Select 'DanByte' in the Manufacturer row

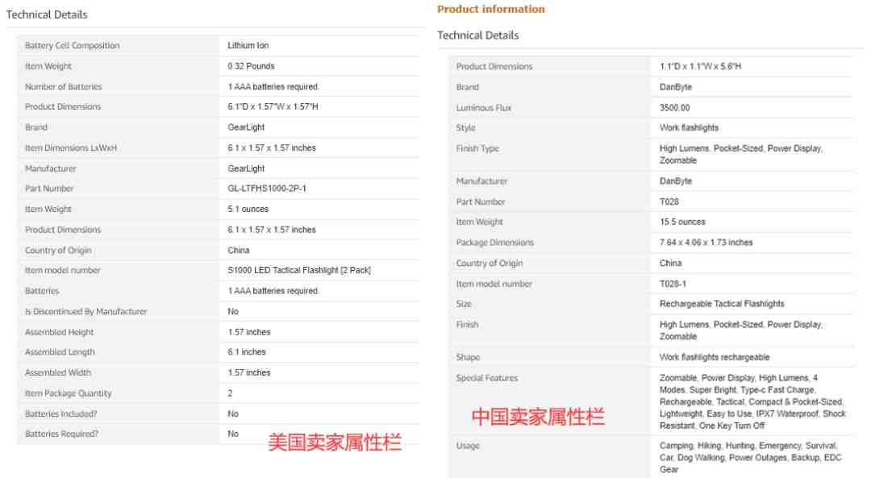click(676, 181)
